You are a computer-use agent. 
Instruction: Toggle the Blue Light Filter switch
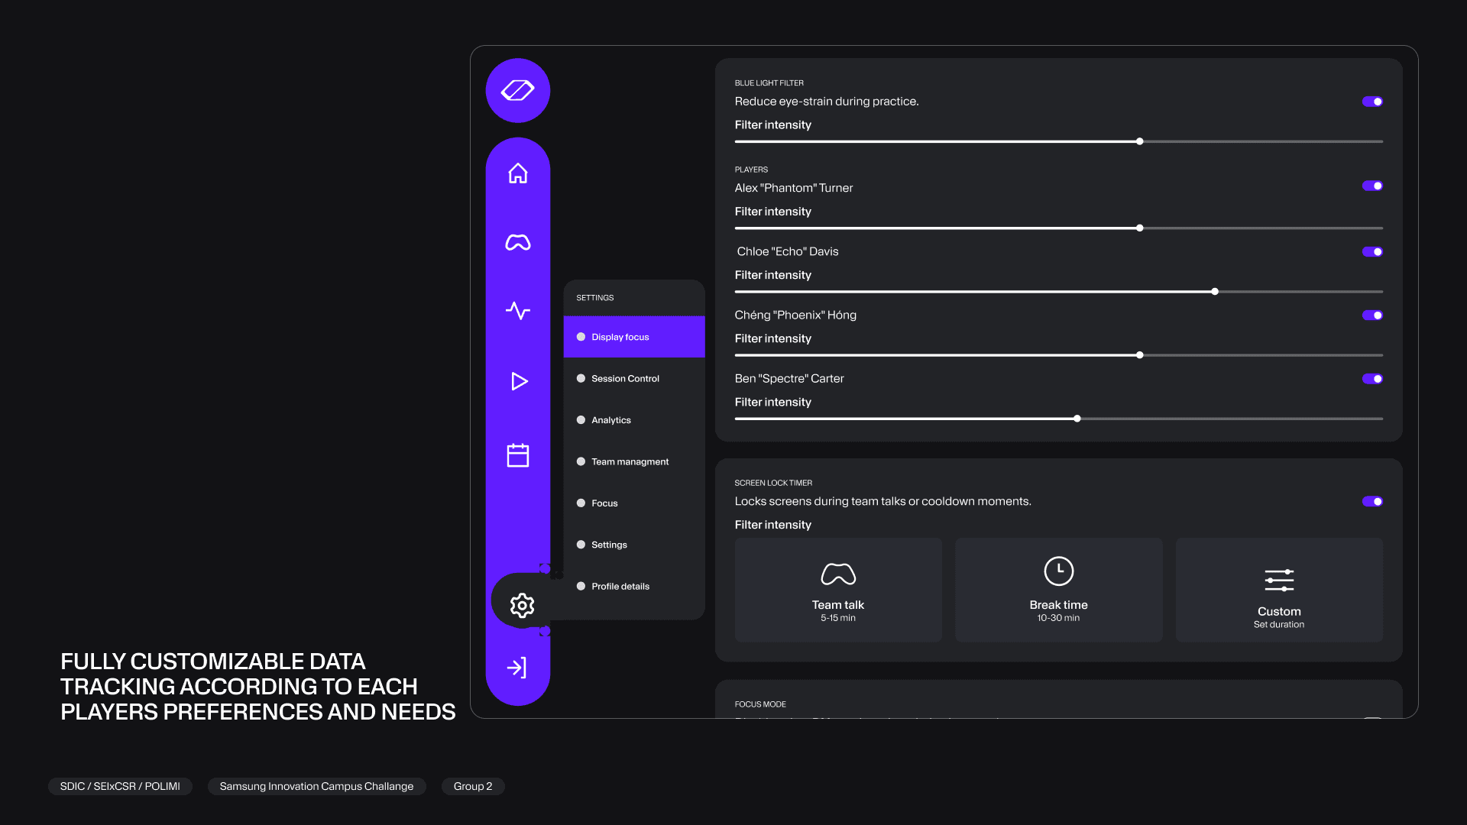point(1371,102)
